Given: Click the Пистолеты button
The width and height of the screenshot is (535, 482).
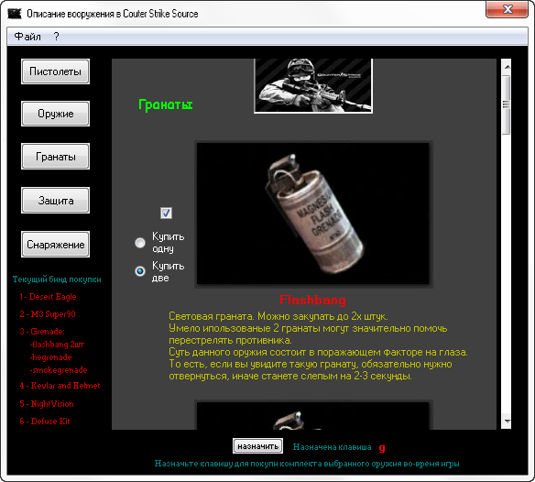Looking at the screenshot, I should tap(55, 71).
